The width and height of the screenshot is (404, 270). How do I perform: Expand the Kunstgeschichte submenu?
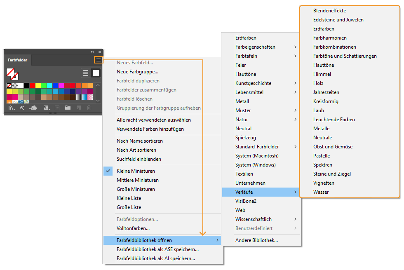coord(261,83)
